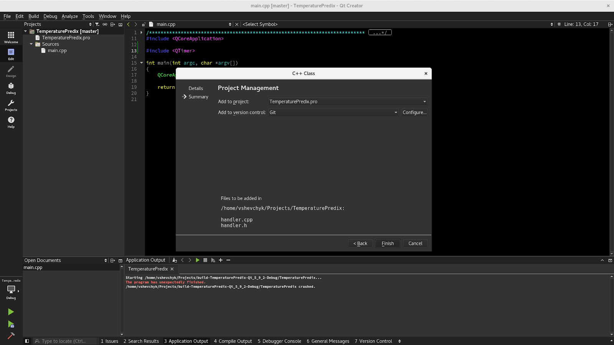Viewport: 614px width, 345px height.
Task: Stop the running application output
Action: [205, 260]
